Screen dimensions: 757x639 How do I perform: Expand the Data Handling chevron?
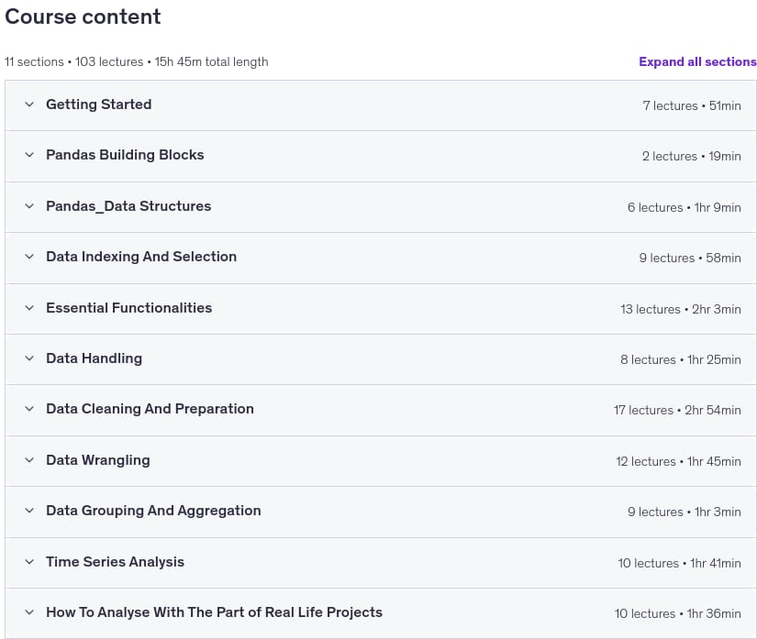[29, 358]
